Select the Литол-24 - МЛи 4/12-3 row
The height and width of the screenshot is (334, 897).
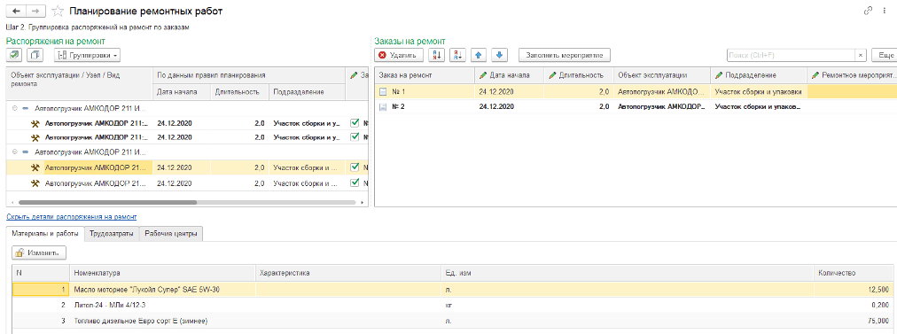452,306
